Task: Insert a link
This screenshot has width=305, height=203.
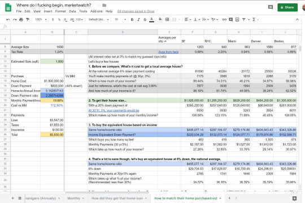Action: tap(224, 19)
